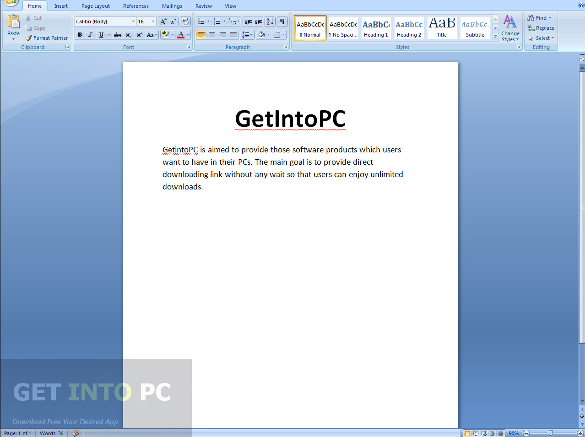585x437 pixels.
Task: Click the bullets list icon
Action: click(x=201, y=22)
